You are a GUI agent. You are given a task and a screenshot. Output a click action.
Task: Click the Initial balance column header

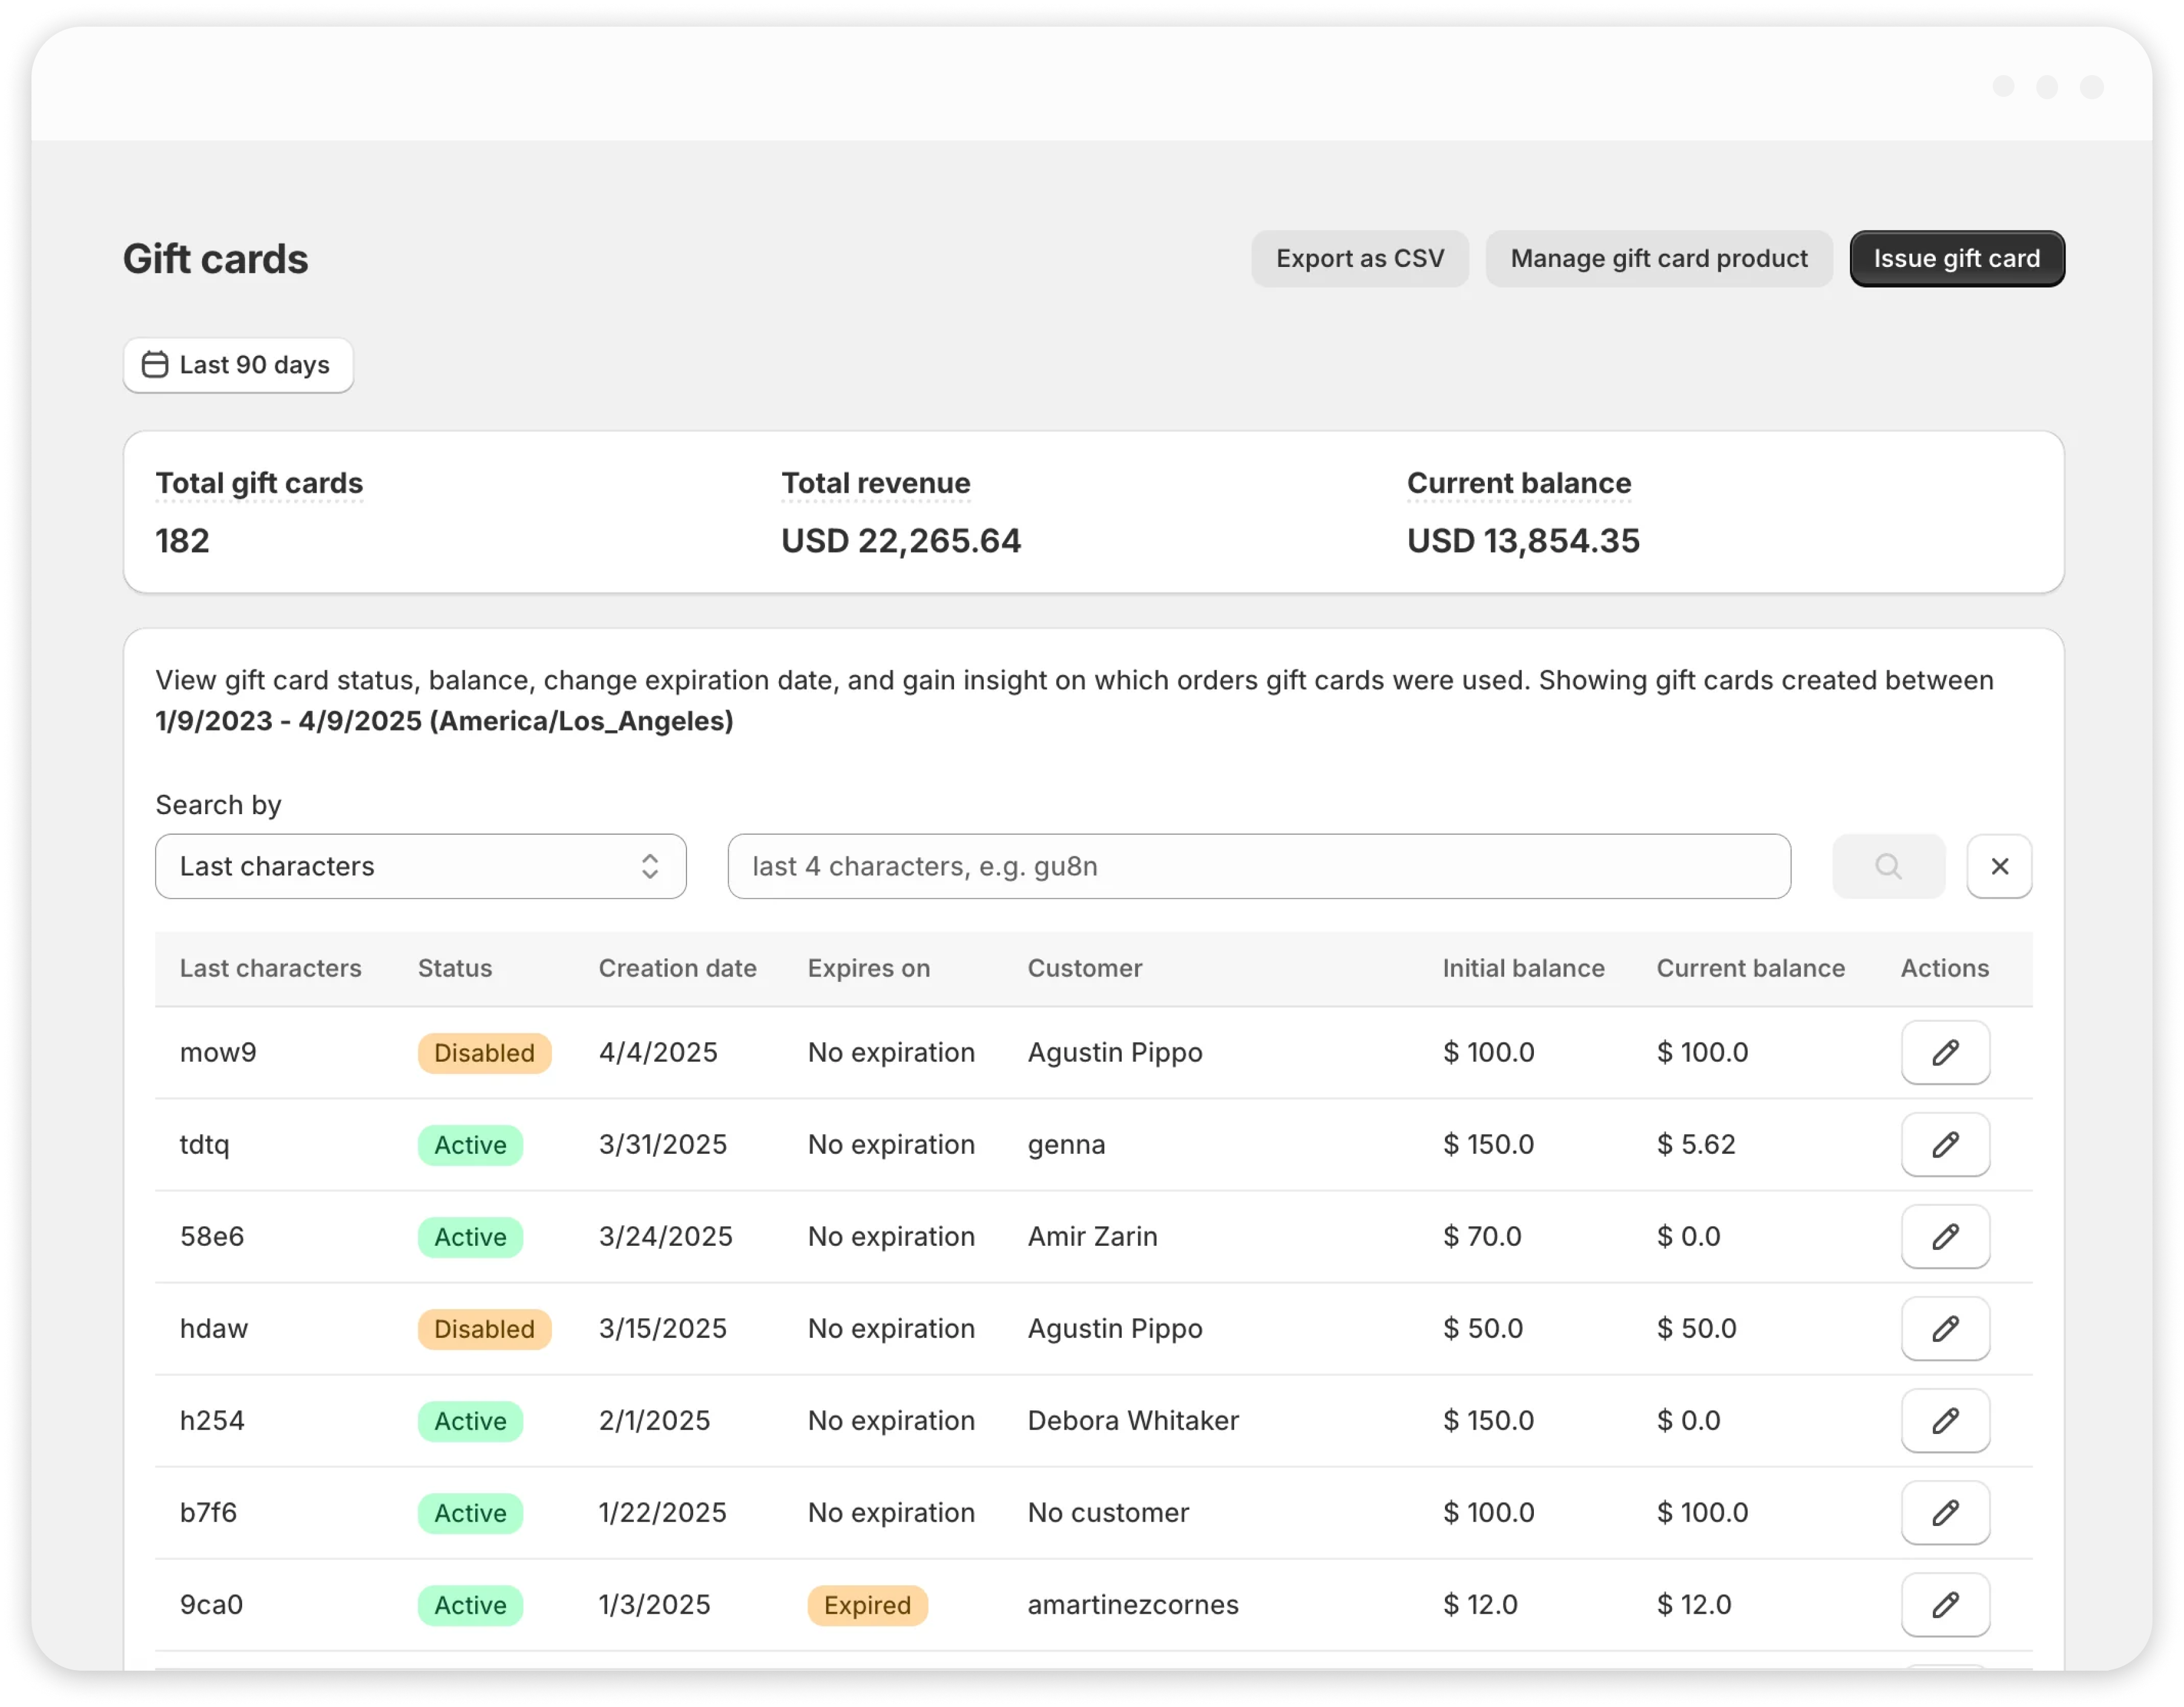tap(1523, 968)
